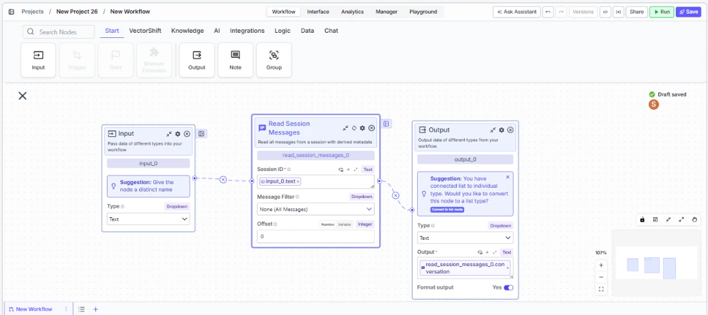Image resolution: width=708 pixels, height=315 pixels.
Task: Save the workflow
Action: point(688,12)
